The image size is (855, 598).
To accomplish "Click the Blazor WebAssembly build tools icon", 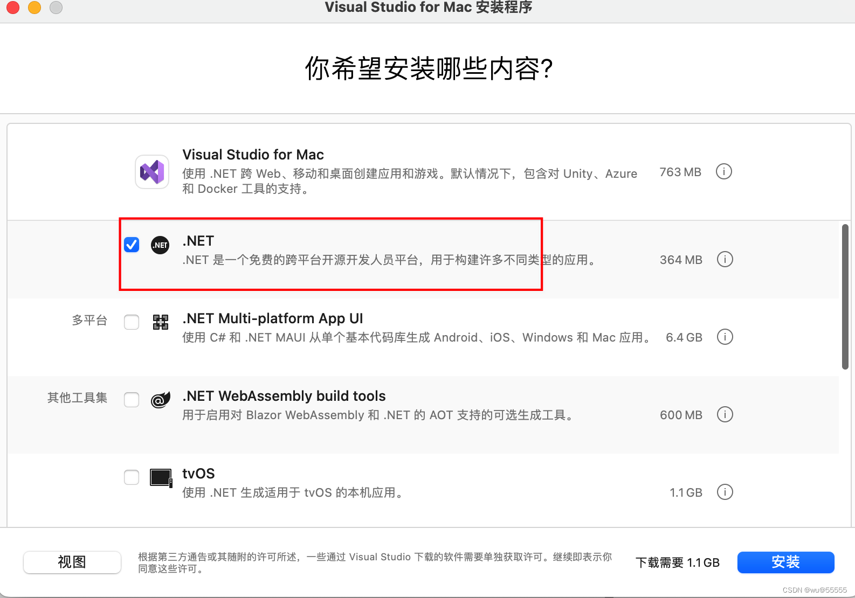I will (x=161, y=400).
